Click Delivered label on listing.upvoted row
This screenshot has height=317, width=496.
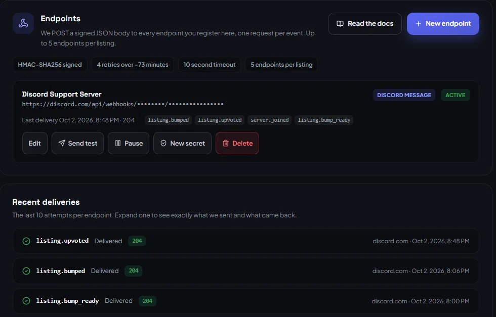(108, 241)
